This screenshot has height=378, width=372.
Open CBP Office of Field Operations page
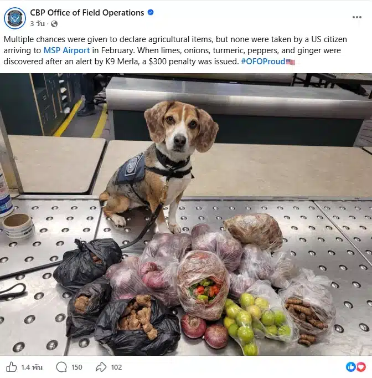point(87,13)
